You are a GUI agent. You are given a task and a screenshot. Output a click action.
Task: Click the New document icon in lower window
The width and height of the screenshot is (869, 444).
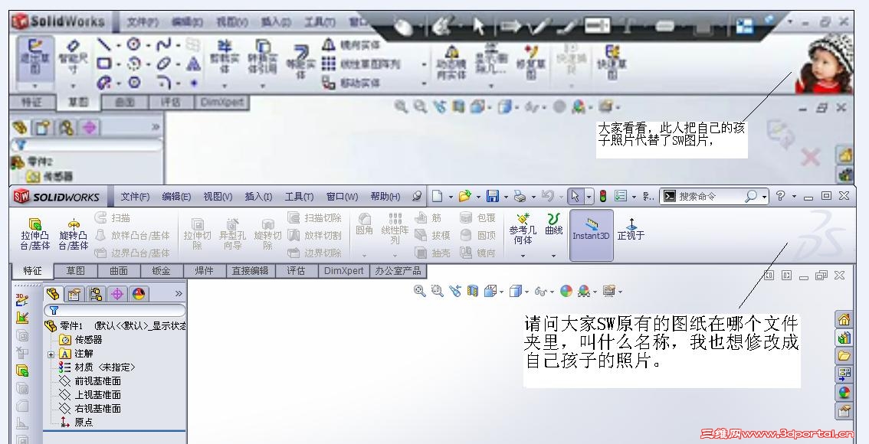coord(438,196)
